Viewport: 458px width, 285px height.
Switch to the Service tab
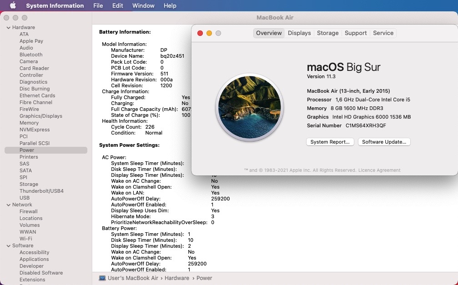(383, 33)
